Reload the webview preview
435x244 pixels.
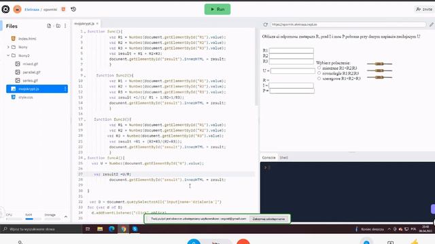266,24
